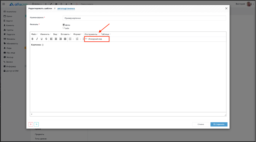Viewport: 256px width, 142px height.
Task: Click the Сохранить button
Action: click(219, 124)
